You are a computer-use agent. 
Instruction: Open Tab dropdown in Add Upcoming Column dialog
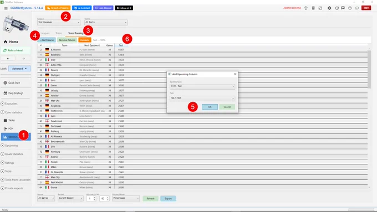[202, 98]
